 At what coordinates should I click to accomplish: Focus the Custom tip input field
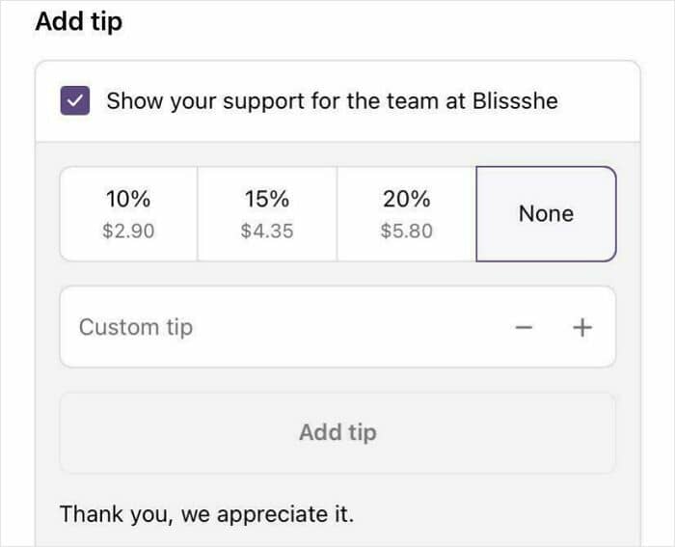[280, 327]
